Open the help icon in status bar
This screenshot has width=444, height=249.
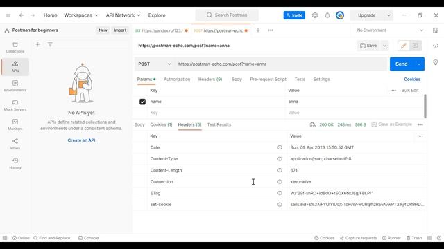439,238
